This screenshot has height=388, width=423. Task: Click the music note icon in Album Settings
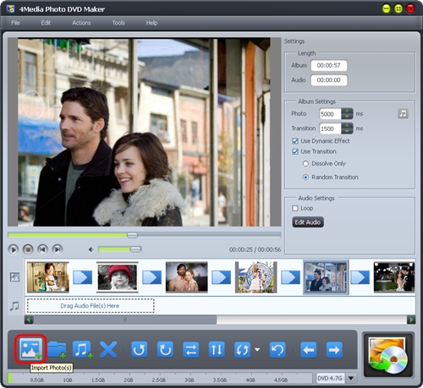click(x=403, y=113)
